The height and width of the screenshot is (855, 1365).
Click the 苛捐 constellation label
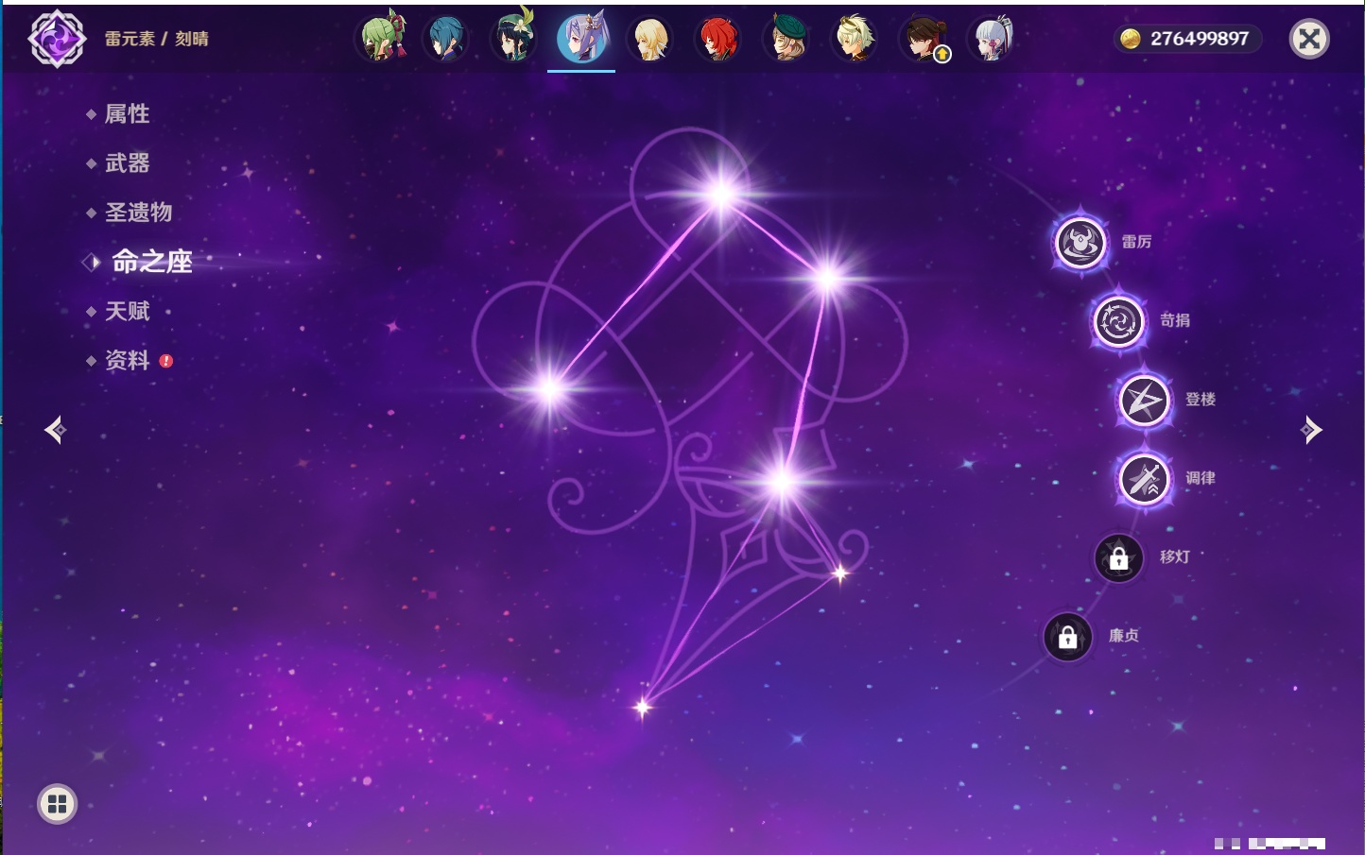(1175, 320)
